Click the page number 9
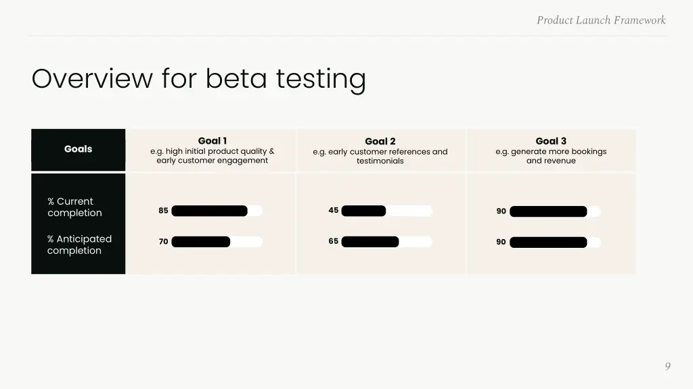The image size is (693, 389). [668, 366]
